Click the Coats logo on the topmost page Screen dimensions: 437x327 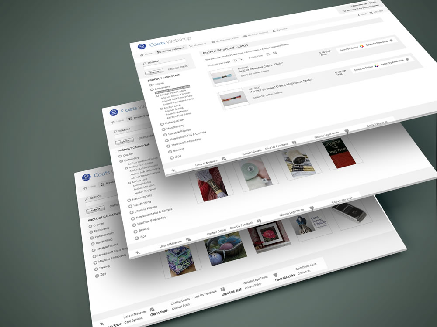click(142, 46)
